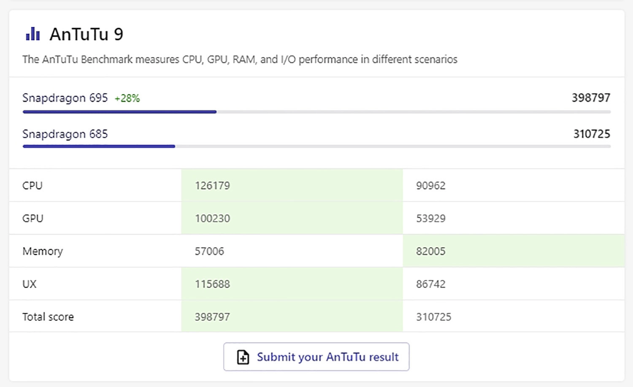Click the 310725 score beside Snapdragon 685
The image size is (633, 387).
tap(592, 134)
